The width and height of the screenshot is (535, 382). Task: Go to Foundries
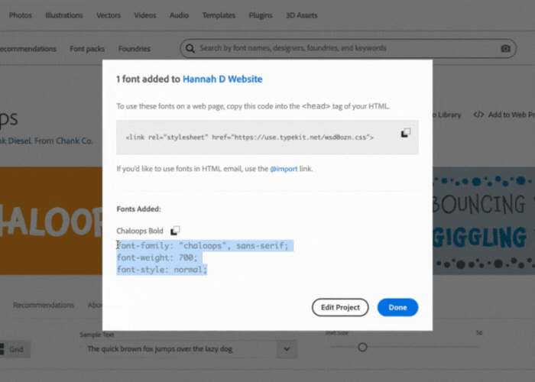(x=134, y=49)
